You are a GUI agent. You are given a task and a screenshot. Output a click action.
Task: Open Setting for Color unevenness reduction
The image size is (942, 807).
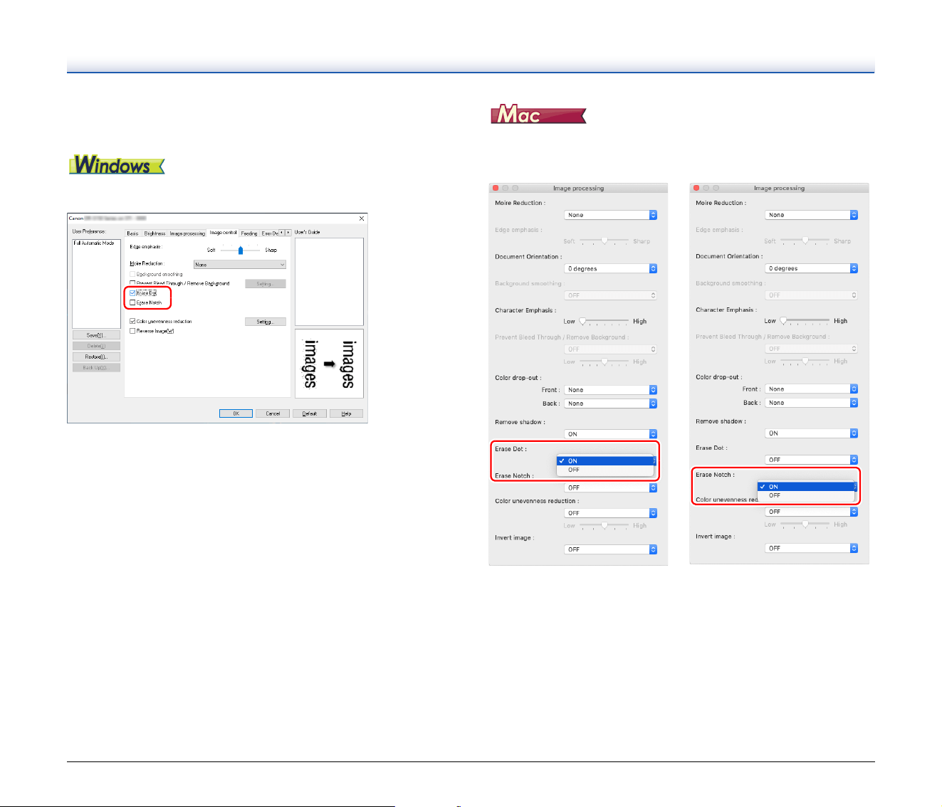click(266, 322)
